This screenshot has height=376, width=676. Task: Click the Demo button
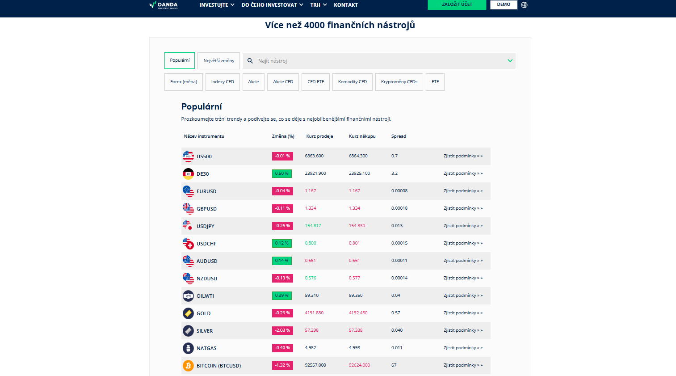pos(504,4)
